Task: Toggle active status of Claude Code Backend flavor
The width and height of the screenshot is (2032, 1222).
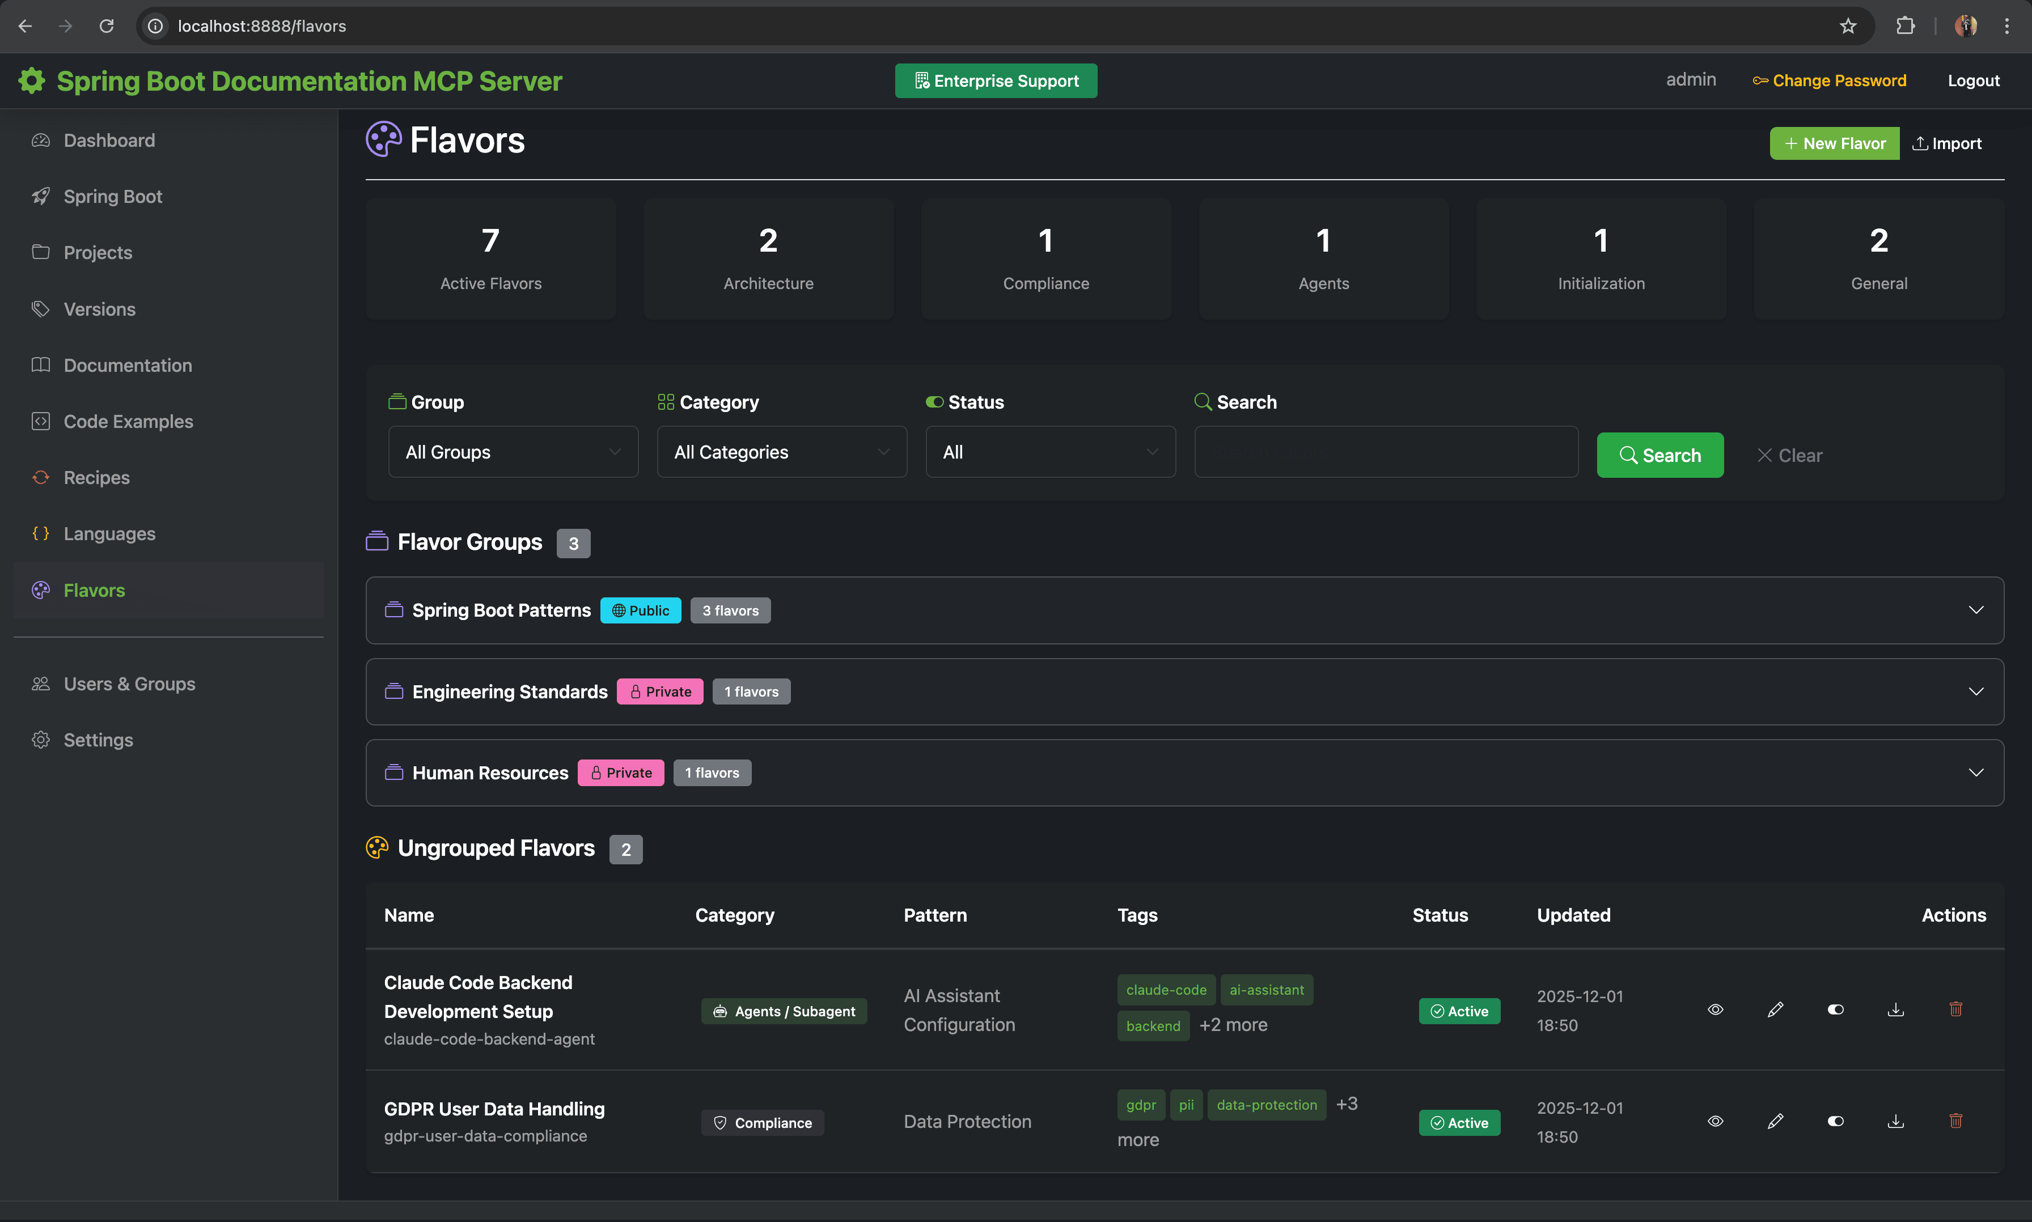Action: click(1835, 1009)
